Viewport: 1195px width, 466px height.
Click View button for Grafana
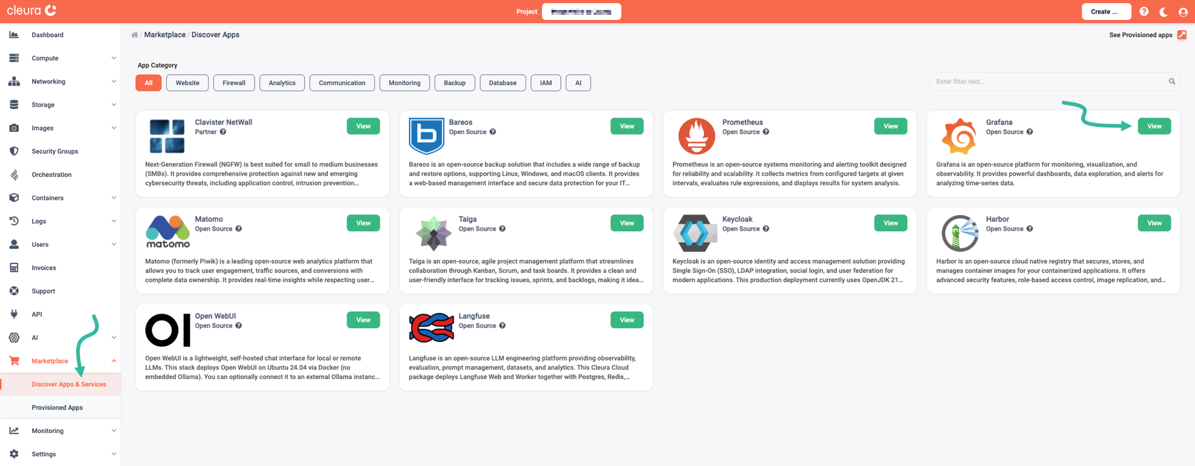click(x=1154, y=126)
